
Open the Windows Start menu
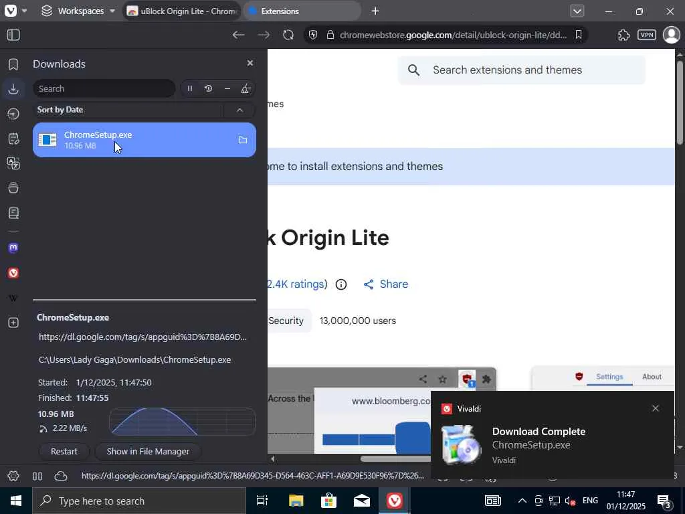click(x=16, y=501)
